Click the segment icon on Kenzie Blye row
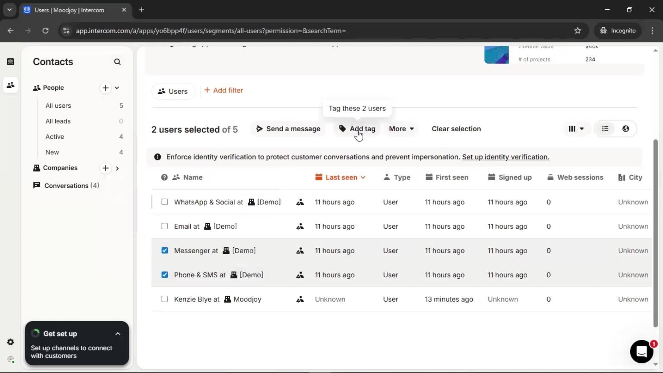 click(x=300, y=299)
